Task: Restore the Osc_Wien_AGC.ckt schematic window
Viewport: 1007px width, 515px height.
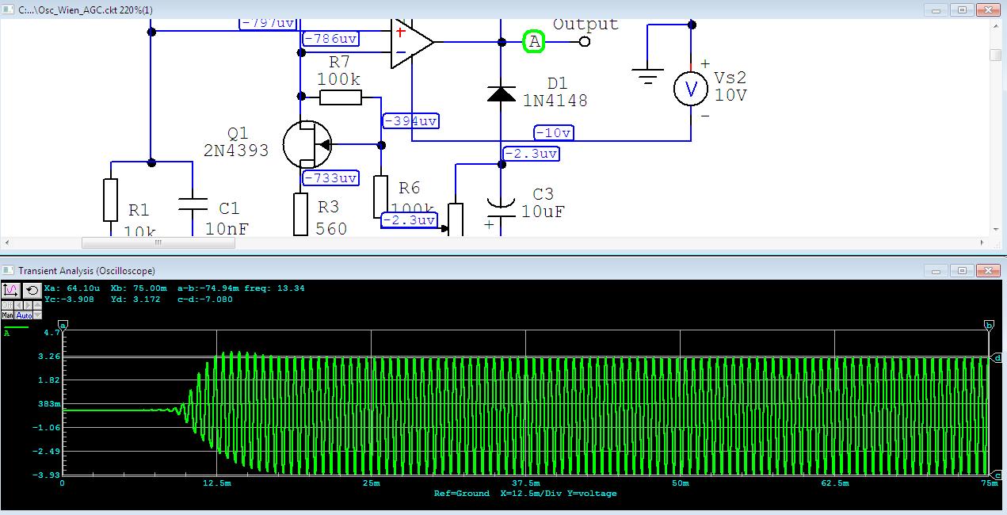Action: [962, 10]
